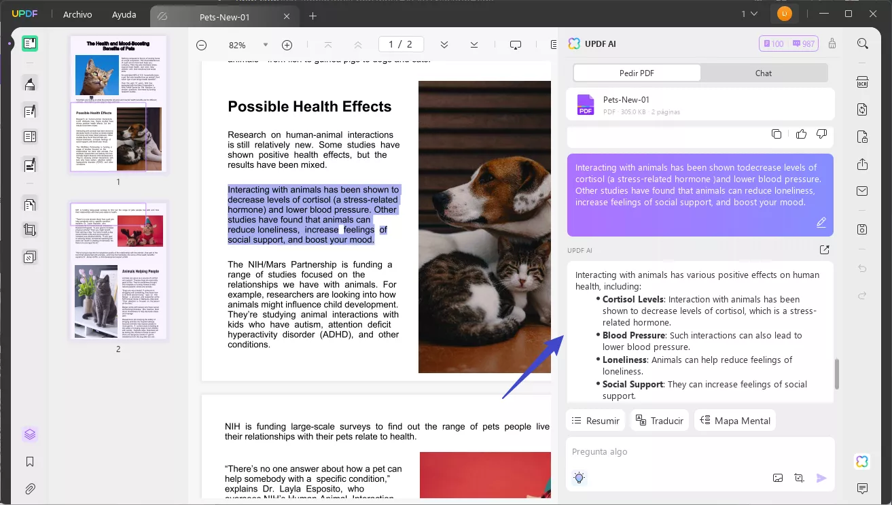Screen dimensions: 892x505
Task: Click the "Possible Health Effects" heading
Action: point(310,107)
